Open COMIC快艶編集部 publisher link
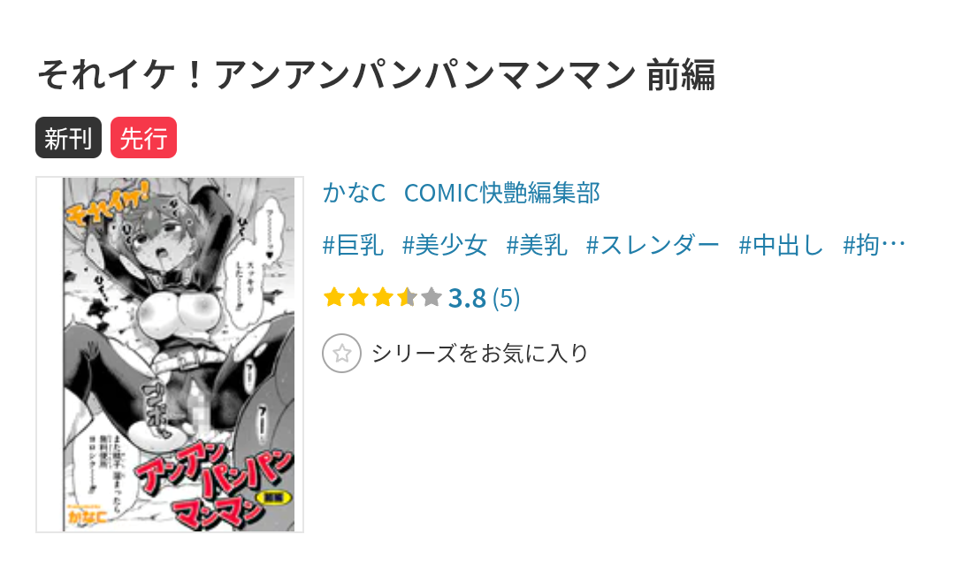Viewport: 955px width, 565px height. (x=502, y=193)
